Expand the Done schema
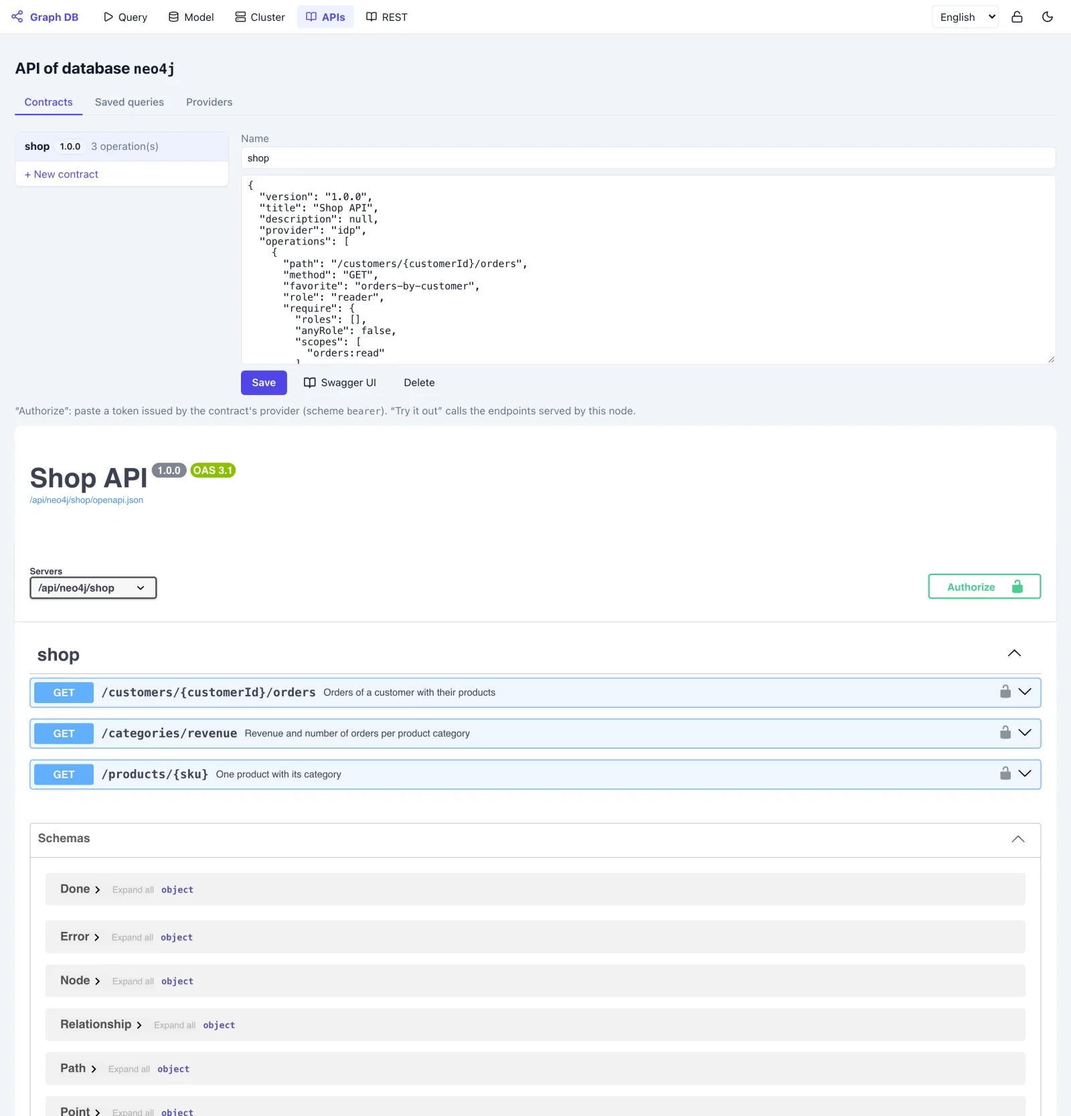 [x=80, y=889]
